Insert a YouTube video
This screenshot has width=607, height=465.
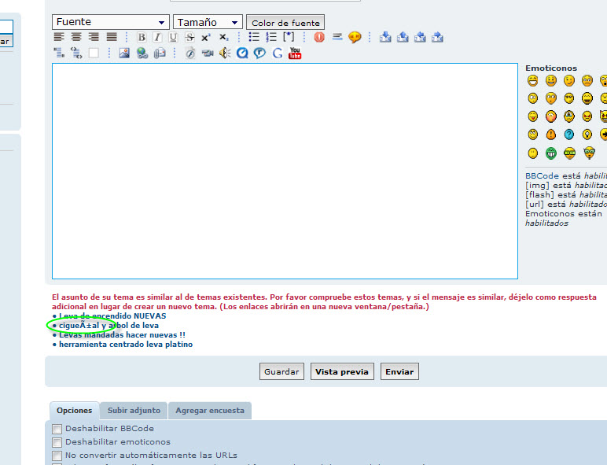tap(295, 53)
